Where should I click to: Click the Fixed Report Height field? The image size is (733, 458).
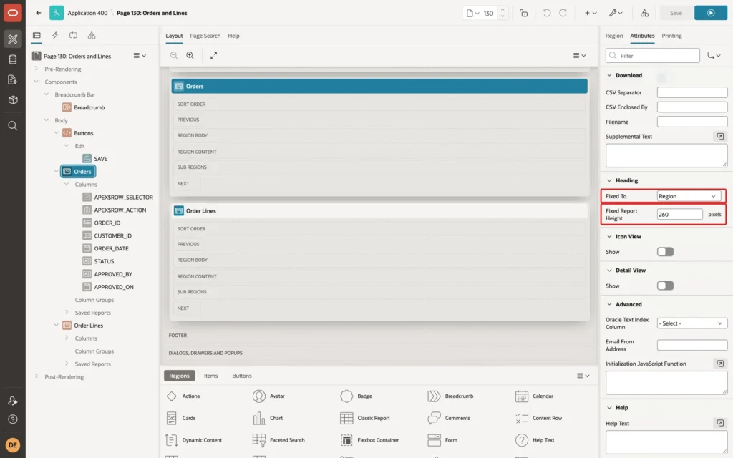tap(679, 215)
